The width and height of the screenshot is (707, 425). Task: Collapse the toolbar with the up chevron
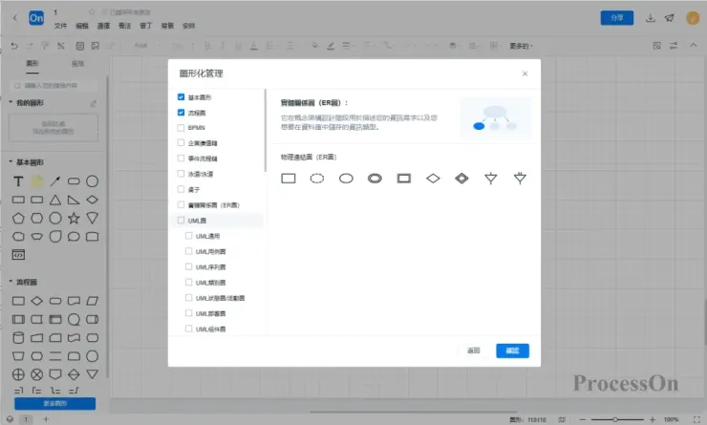(693, 46)
